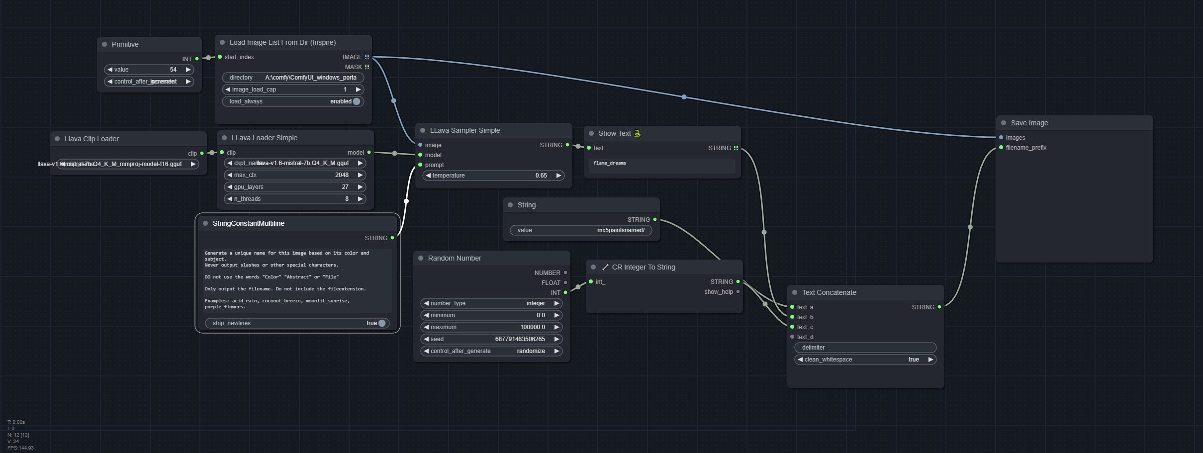Increase temperature with right arrow
This screenshot has width=1203, height=453.
558,176
